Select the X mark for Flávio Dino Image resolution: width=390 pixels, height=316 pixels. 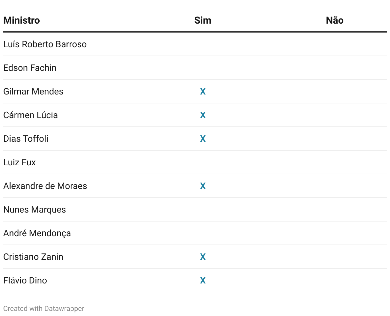click(203, 281)
